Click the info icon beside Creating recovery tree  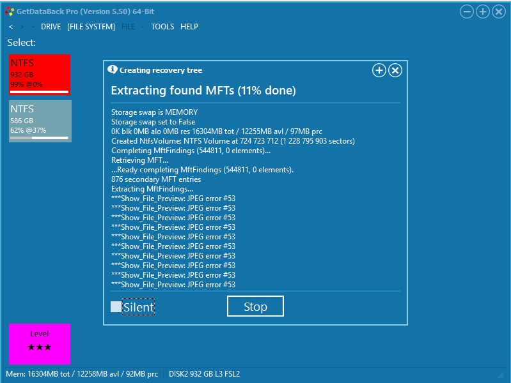click(113, 70)
